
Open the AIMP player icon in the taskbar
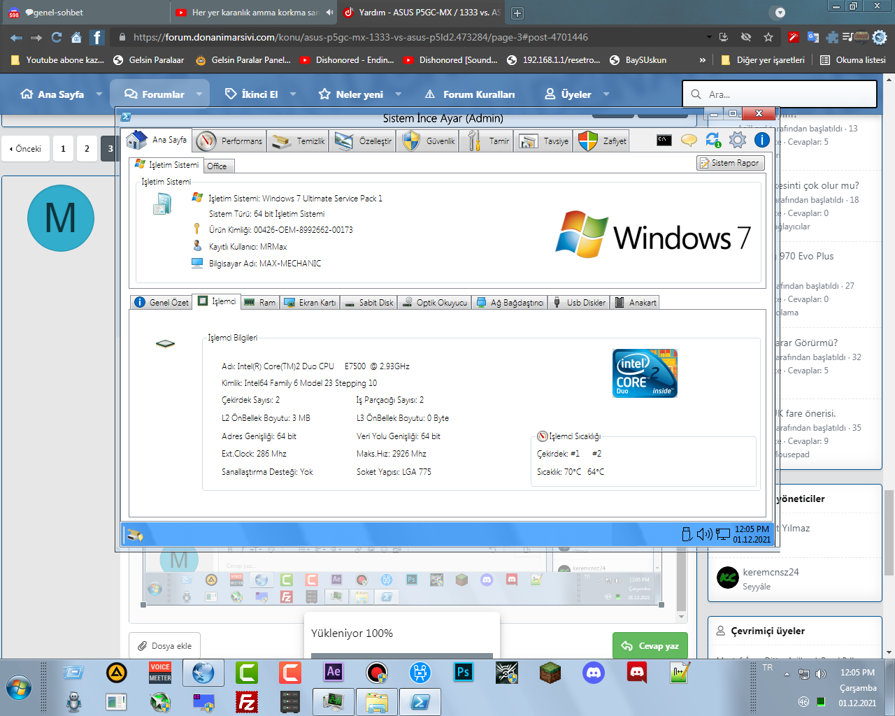click(117, 673)
